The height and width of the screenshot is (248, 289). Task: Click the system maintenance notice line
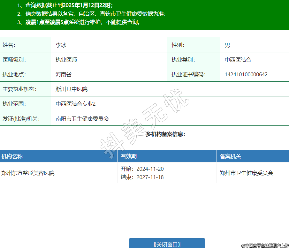point(83,22)
